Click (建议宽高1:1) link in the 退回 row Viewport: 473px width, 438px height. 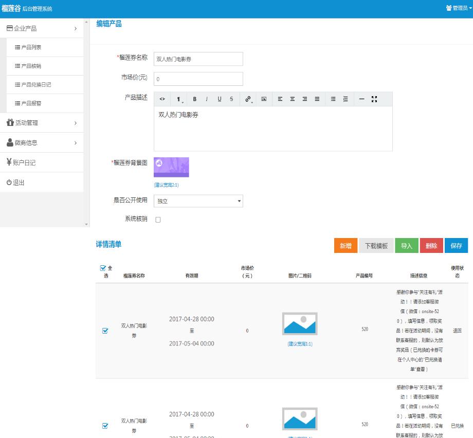[x=300, y=344]
